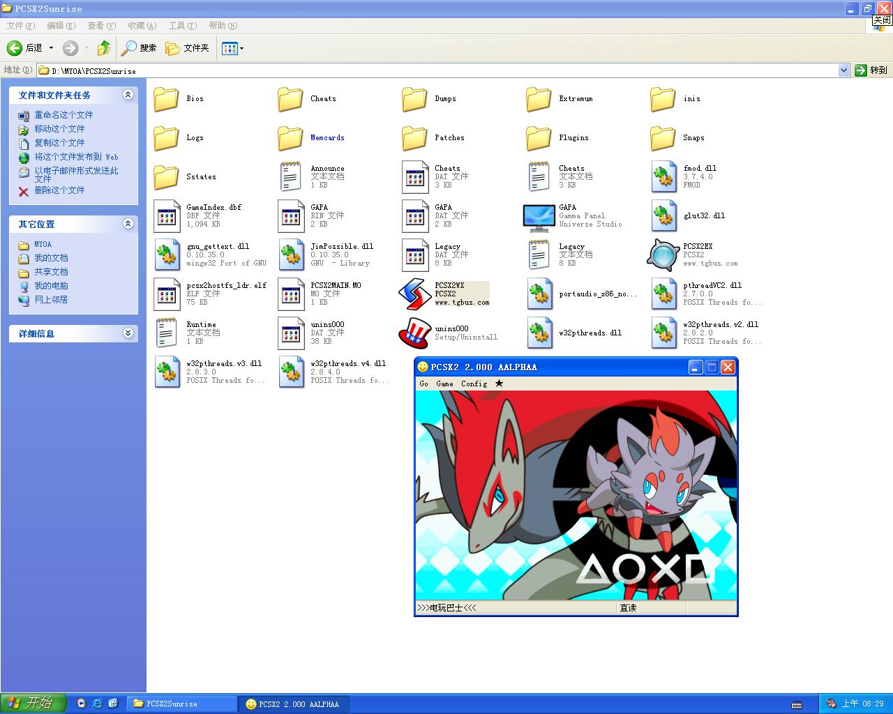This screenshot has height=714, width=893.
Task: Click 删除这个文件 (delete this file) link
Action: 59,190
